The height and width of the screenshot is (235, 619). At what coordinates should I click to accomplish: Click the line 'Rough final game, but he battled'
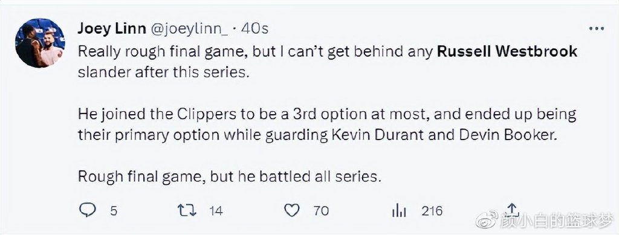229,176
